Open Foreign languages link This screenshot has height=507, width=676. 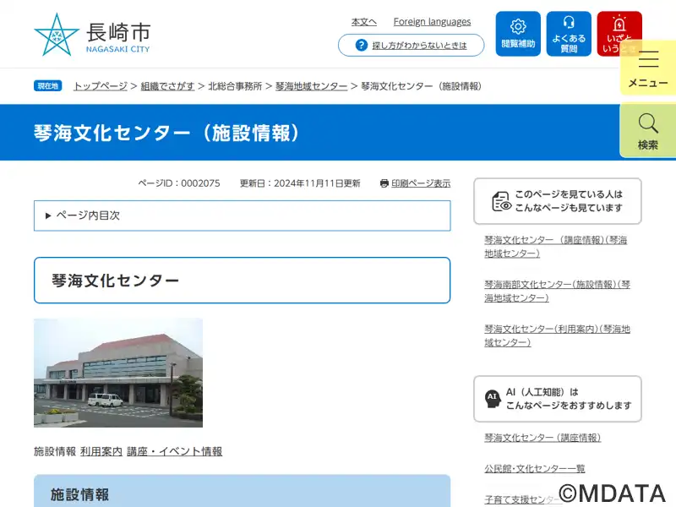coord(432,22)
